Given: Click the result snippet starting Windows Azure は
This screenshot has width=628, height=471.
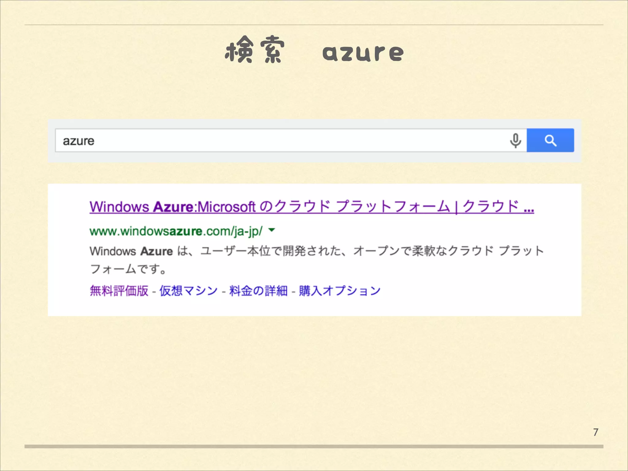Looking at the screenshot, I should point(317,260).
